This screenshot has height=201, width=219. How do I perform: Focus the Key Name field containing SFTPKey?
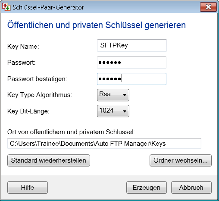(x=132, y=45)
